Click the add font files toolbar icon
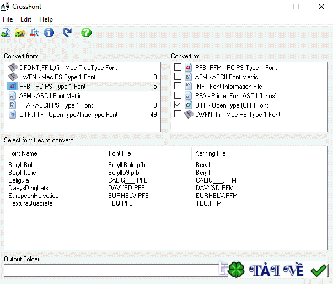The width and height of the screenshot is (333, 284). pos(6,33)
